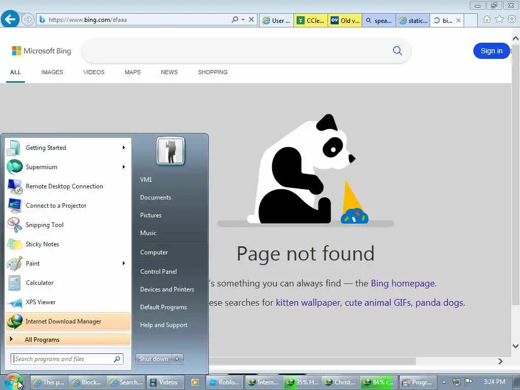The image size is (520, 390).
Task: Open shut down options arrow
Action: click(177, 359)
